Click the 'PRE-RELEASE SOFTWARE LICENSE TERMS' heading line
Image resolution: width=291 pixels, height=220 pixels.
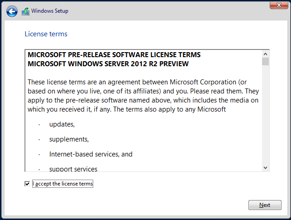coord(114,55)
